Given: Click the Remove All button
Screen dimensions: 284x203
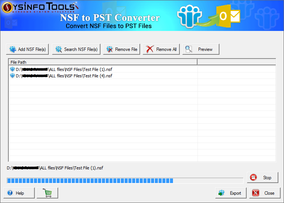Looking at the screenshot, I should point(161,49).
